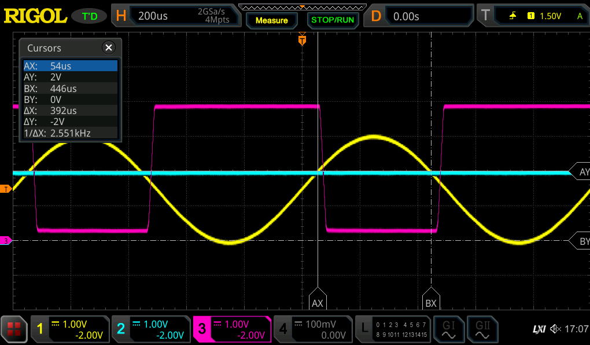
Task: Click the Cursors panel title
Action: coord(44,48)
